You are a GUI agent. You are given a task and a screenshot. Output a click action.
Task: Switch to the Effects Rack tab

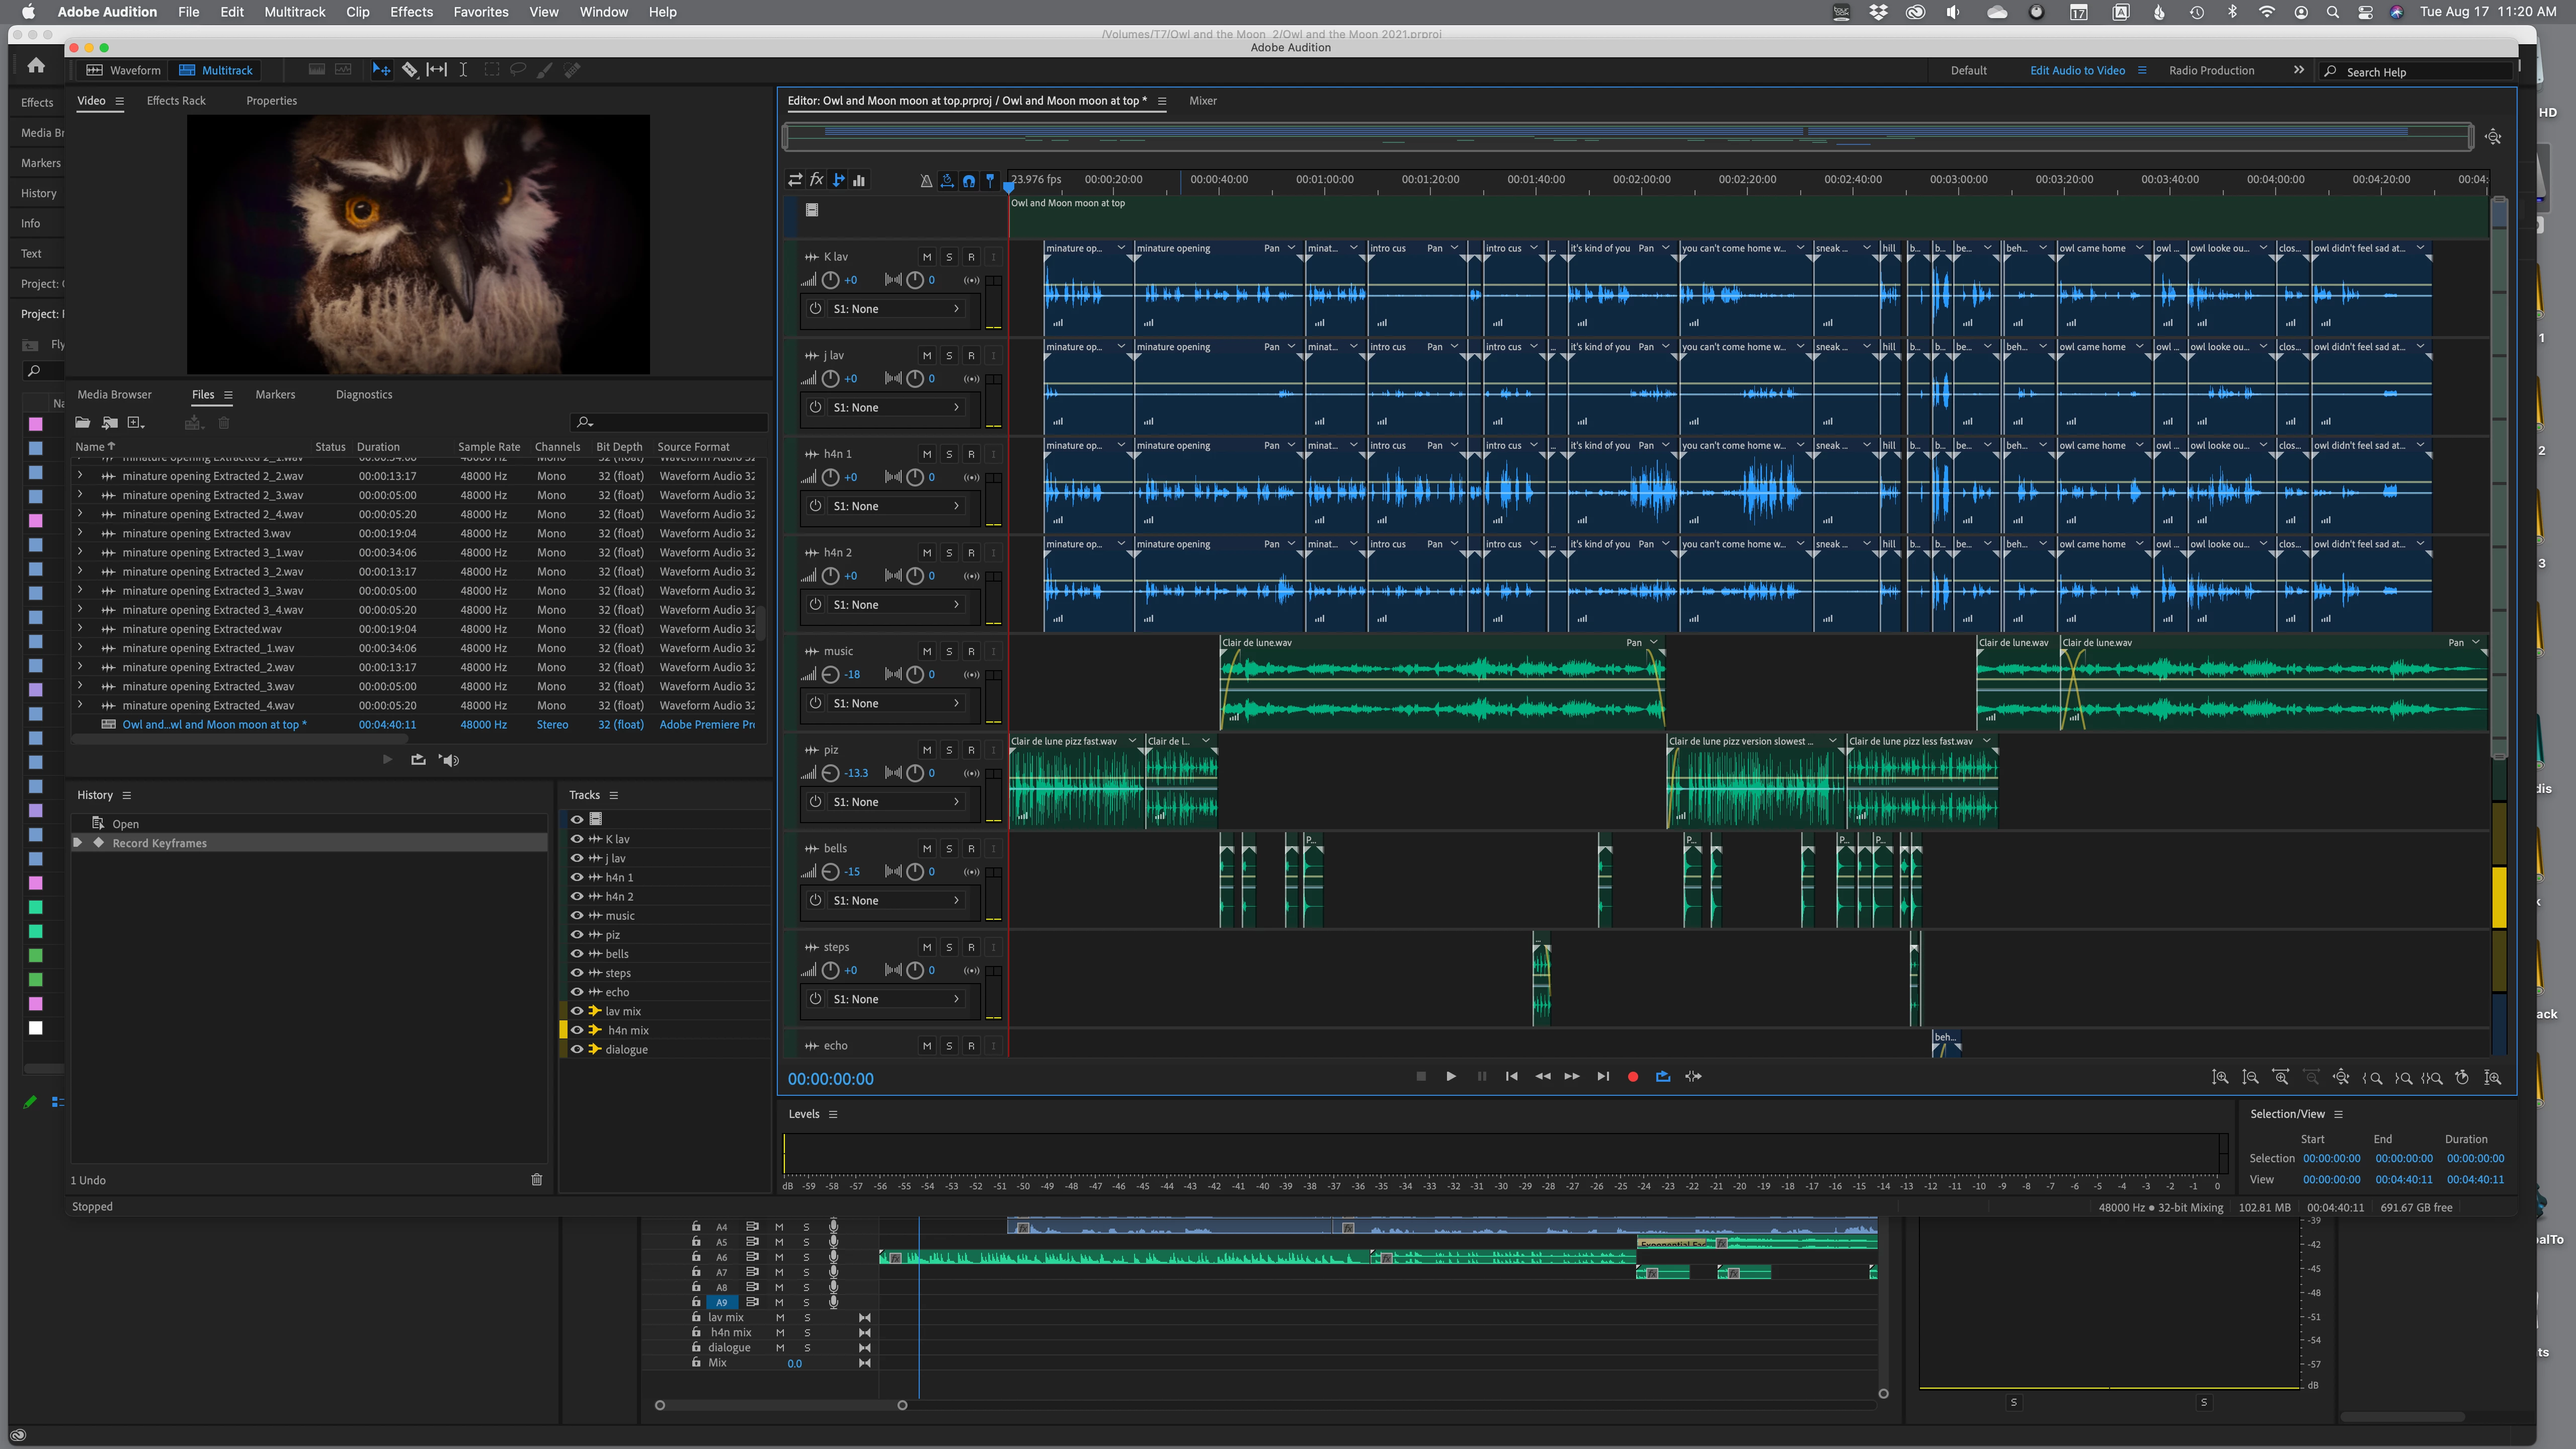point(176,101)
